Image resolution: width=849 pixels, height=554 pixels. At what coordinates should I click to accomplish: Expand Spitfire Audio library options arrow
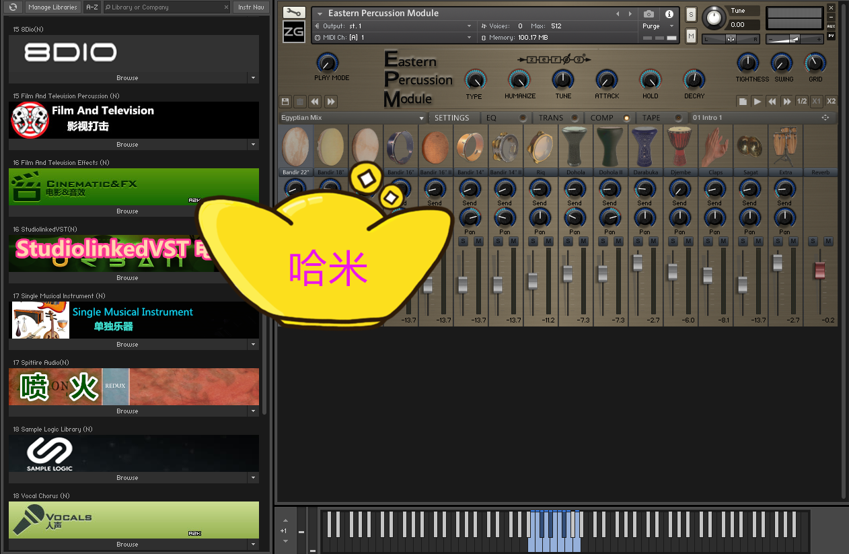click(254, 411)
